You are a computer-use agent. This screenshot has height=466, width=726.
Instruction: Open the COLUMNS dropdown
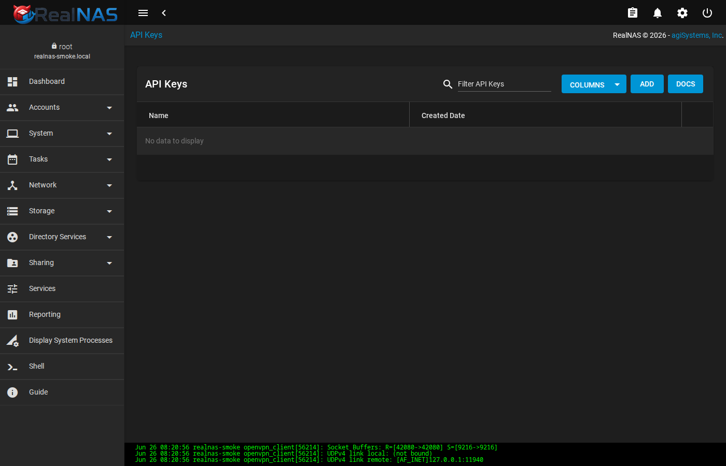[x=594, y=84]
